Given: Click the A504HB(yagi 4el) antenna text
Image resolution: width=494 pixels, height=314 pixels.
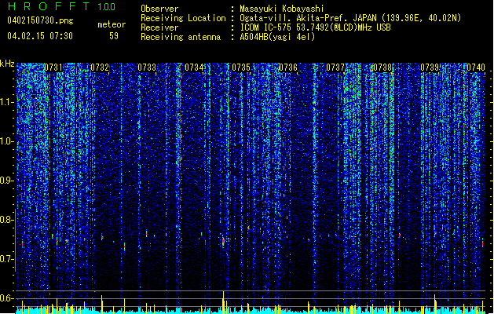Looking at the screenshot, I should click(x=277, y=37).
